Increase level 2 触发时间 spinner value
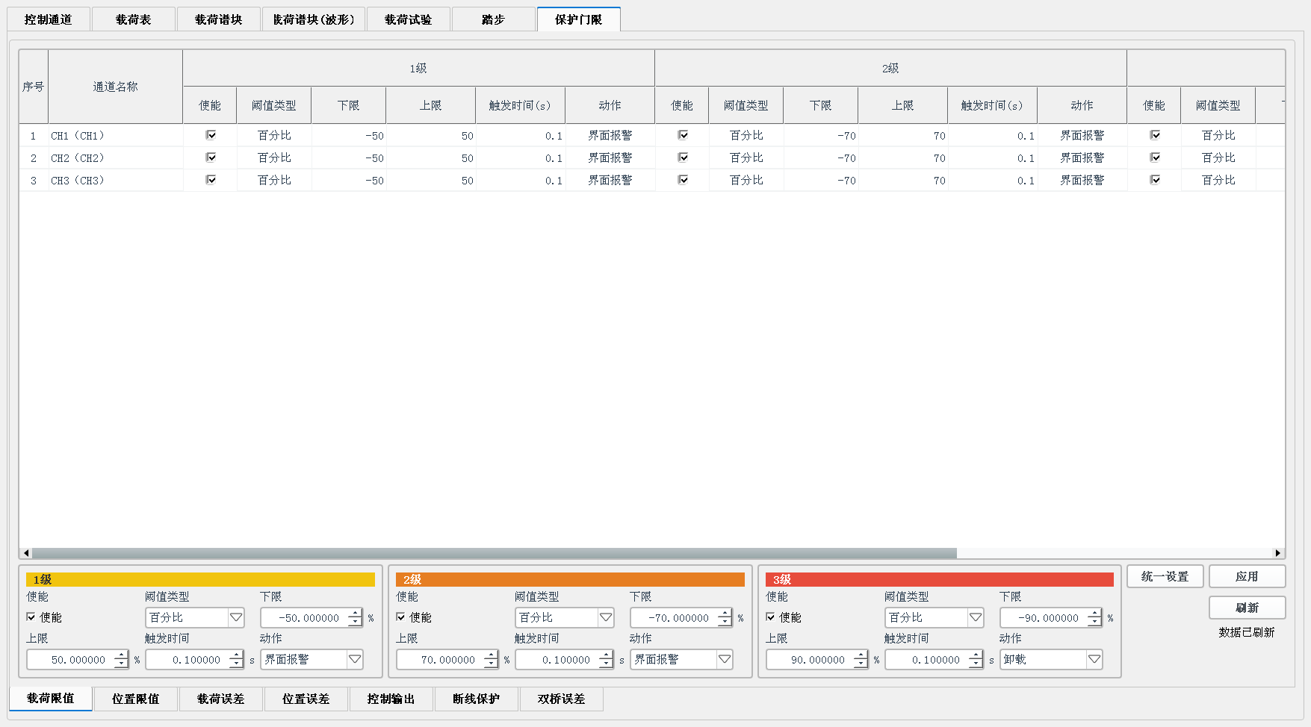 [x=606, y=655]
